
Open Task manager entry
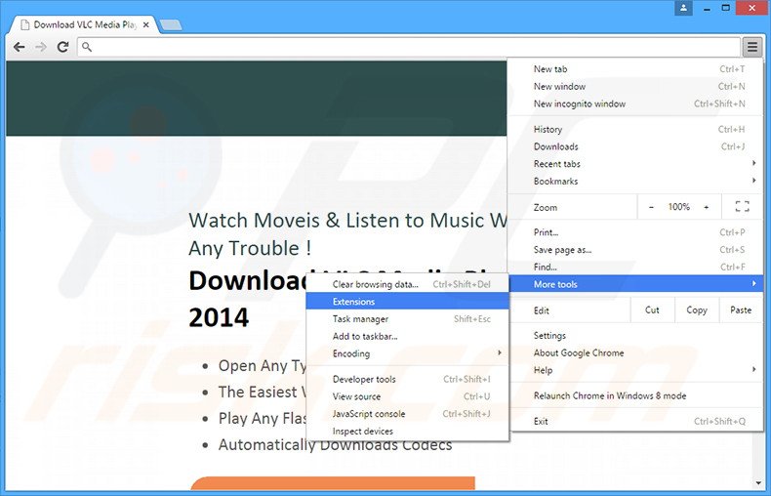[407, 319]
